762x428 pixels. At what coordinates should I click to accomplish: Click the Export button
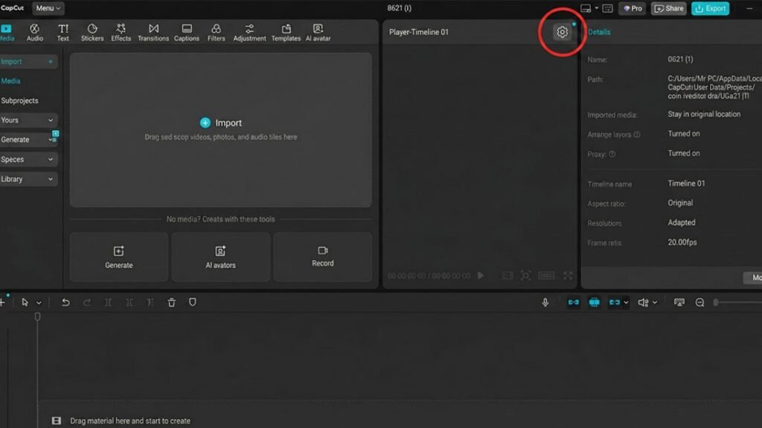(x=710, y=8)
